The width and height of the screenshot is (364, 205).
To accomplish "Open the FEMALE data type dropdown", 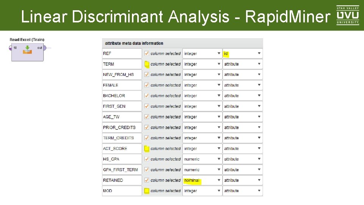I will [202, 85].
